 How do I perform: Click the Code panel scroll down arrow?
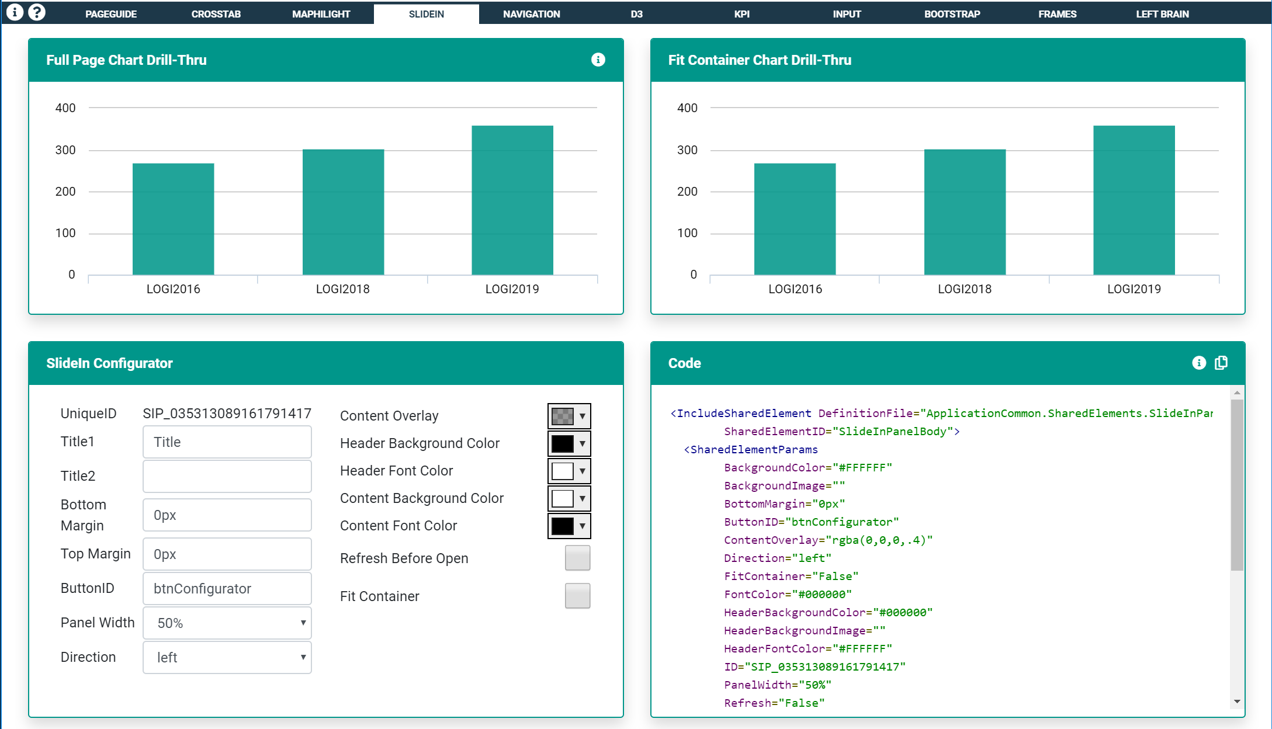pos(1237,702)
